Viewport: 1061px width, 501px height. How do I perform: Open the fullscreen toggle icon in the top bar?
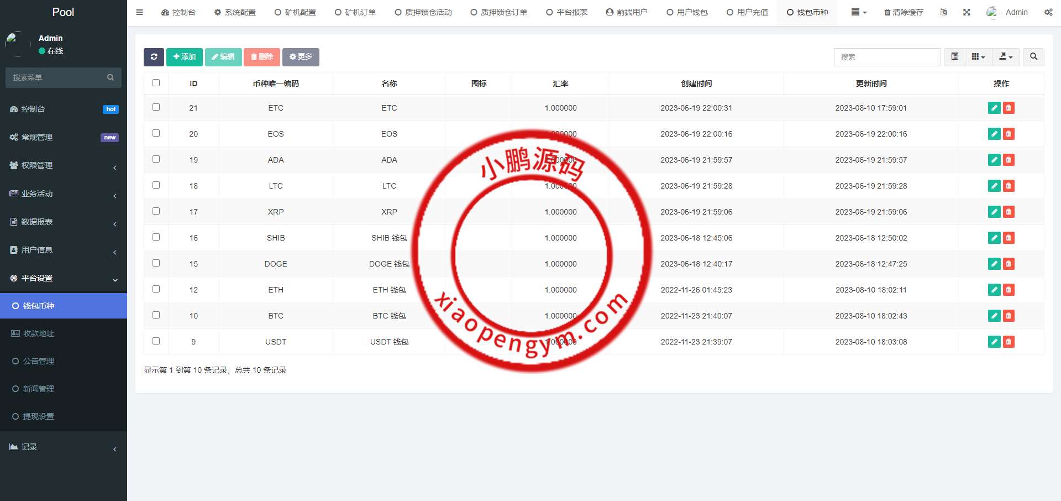point(966,12)
